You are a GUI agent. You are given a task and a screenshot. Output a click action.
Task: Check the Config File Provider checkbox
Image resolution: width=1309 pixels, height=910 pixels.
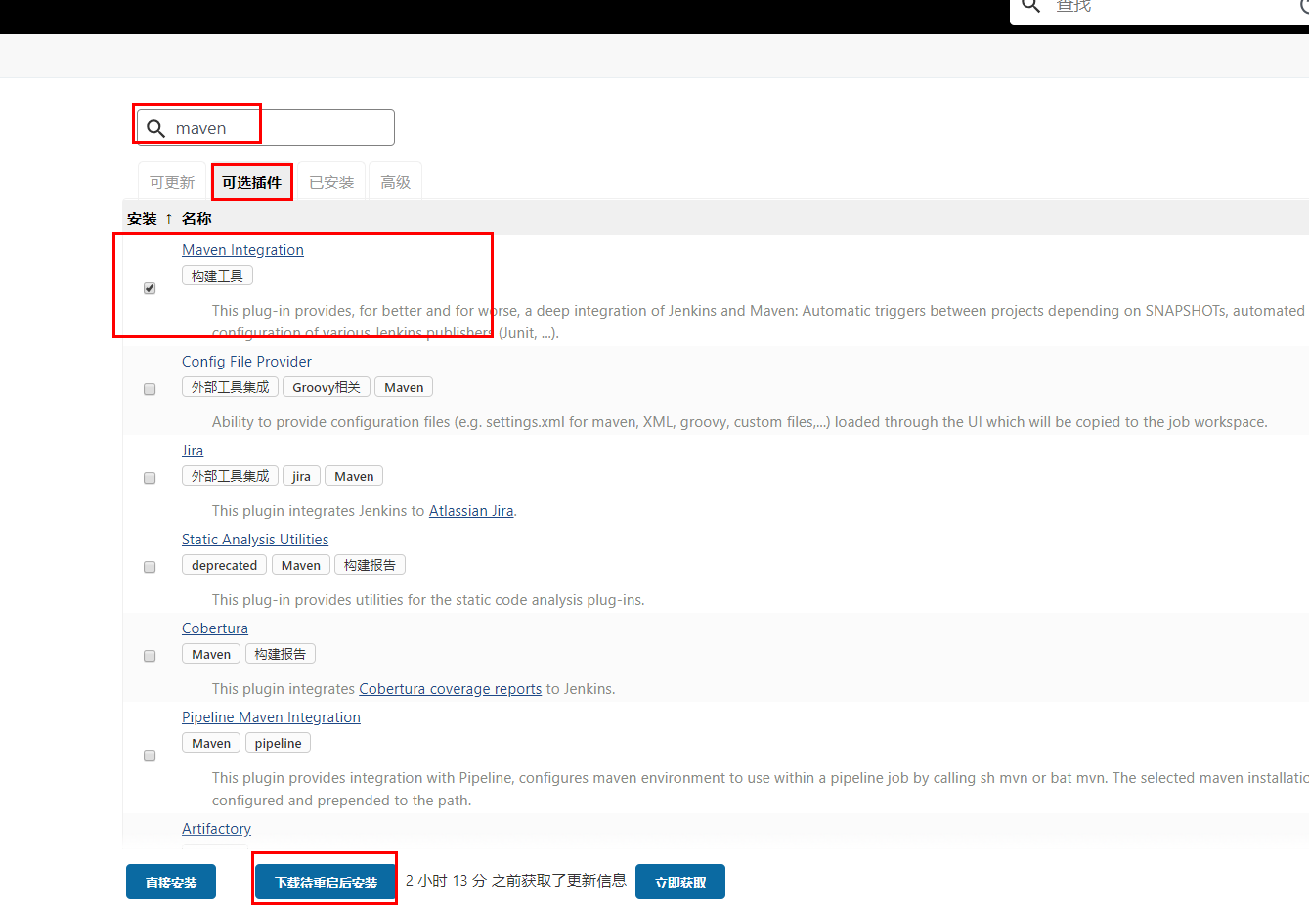pos(150,389)
